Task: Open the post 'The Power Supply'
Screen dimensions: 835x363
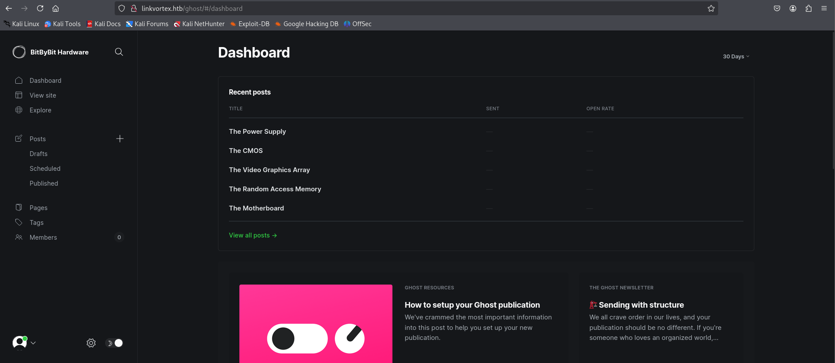Action: [257, 132]
